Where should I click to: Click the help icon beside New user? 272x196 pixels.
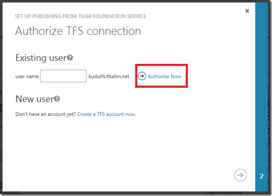click(x=57, y=99)
